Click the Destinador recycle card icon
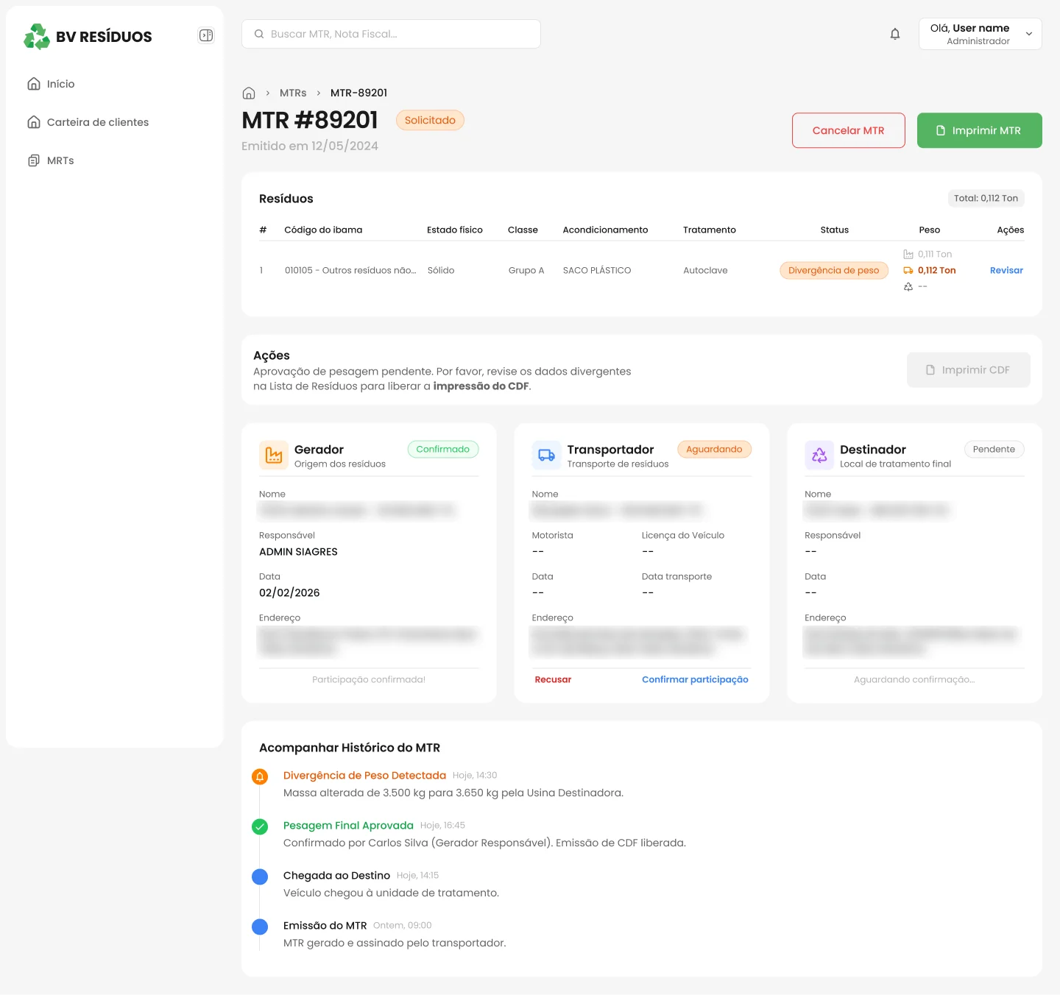This screenshot has height=995, width=1060. 819,456
